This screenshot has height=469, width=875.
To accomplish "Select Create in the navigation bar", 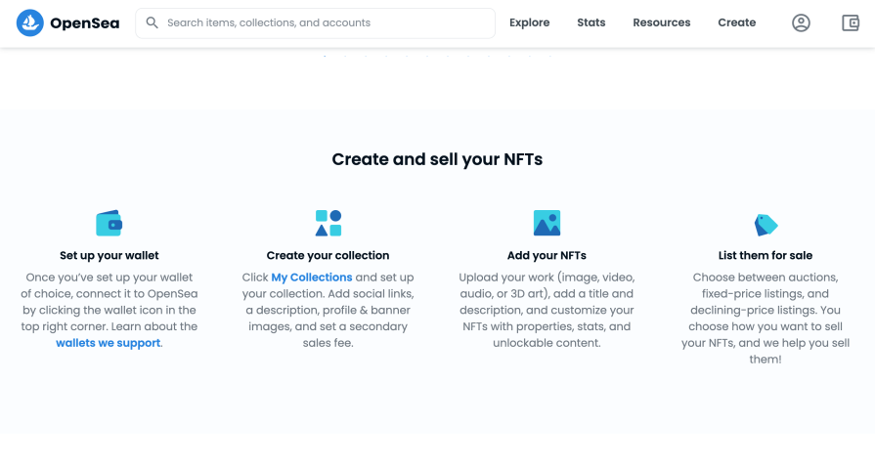I will click(x=736, y=22).
